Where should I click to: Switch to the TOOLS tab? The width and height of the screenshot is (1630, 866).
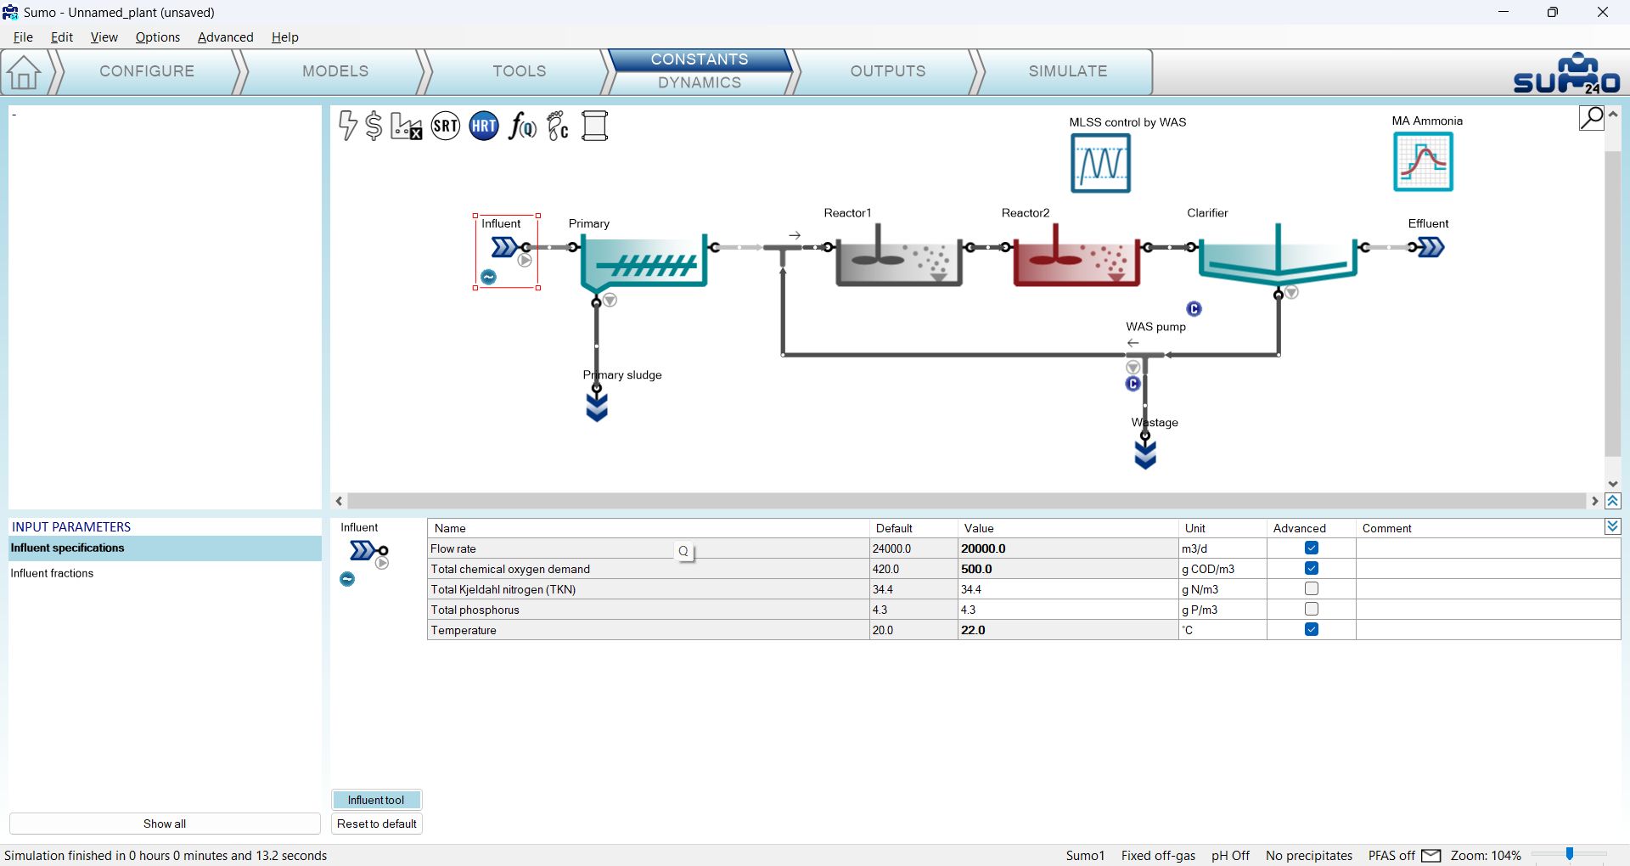point(520,72)
